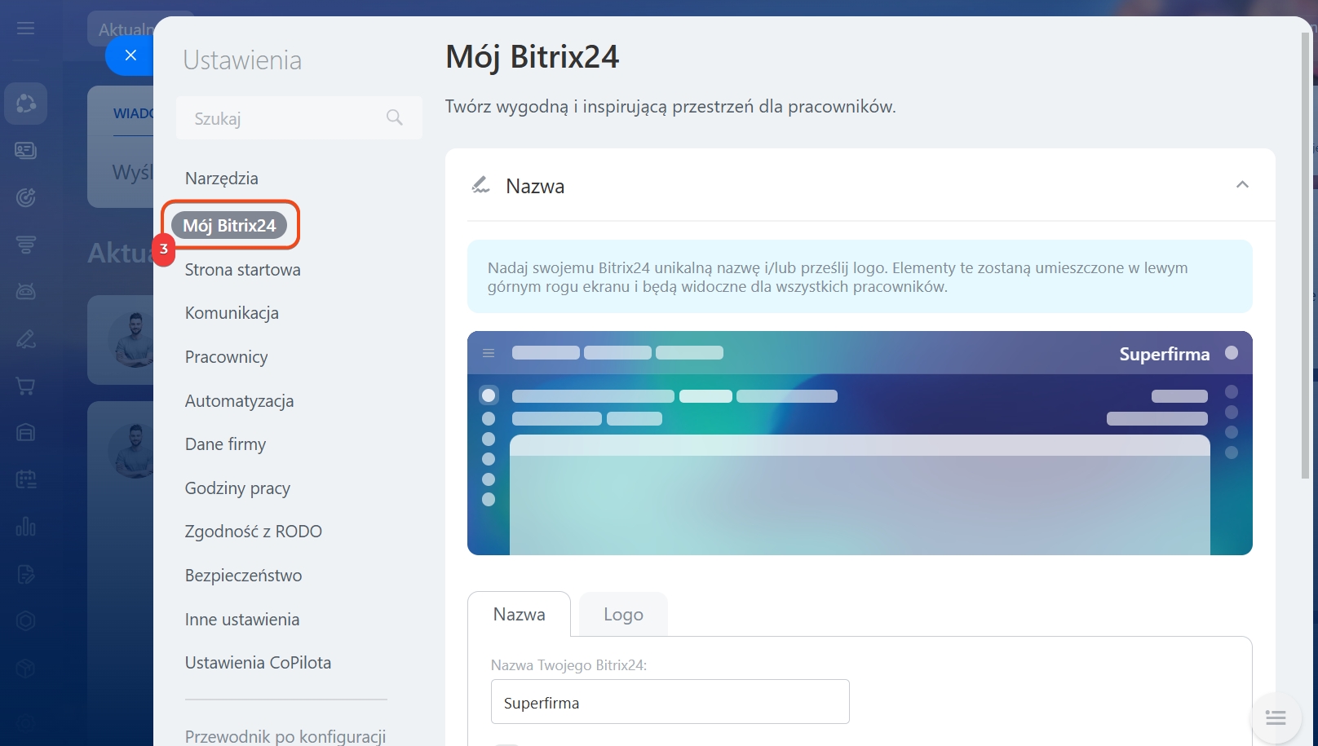Image resolution: width=1318 pixels, height=746 pixels.
Task: Open Strona startowa settings
Action: coord(243,270)
